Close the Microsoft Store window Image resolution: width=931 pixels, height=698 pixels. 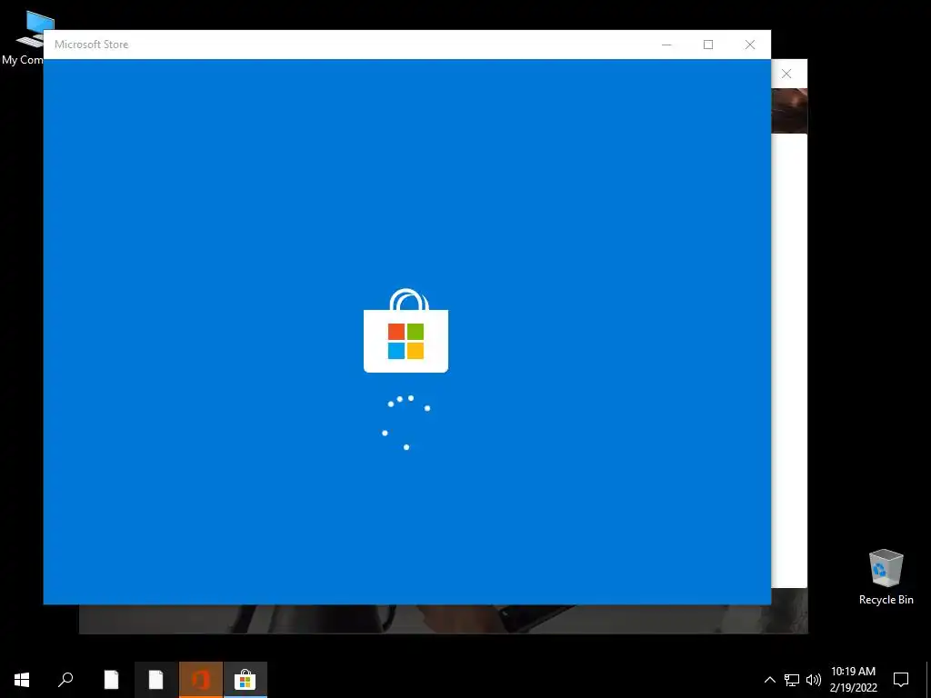pyautogui.click(x=750, y=45)
